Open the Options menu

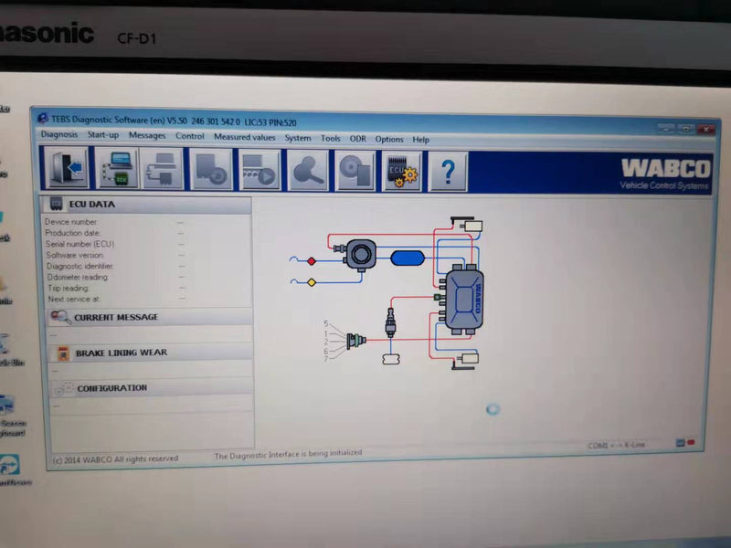tap(388, 139)
